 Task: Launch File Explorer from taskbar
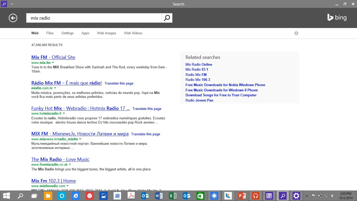tap(48, 196)
